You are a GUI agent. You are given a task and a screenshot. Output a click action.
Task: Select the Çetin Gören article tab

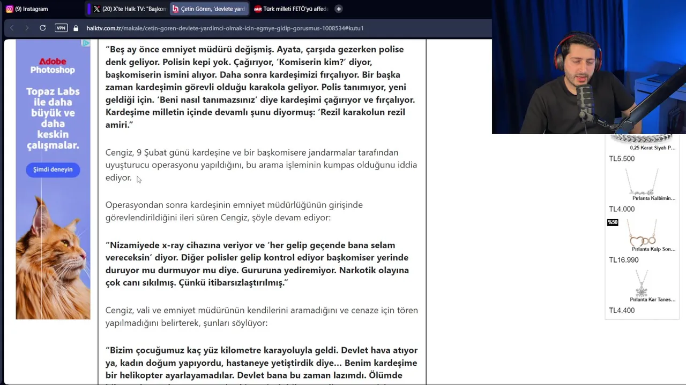[x=209, y=9]
